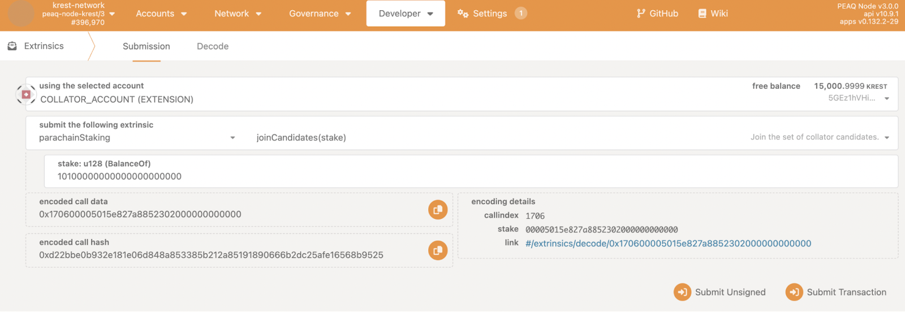
Task: Click the Settings notification badge
Action: point(521,13)
